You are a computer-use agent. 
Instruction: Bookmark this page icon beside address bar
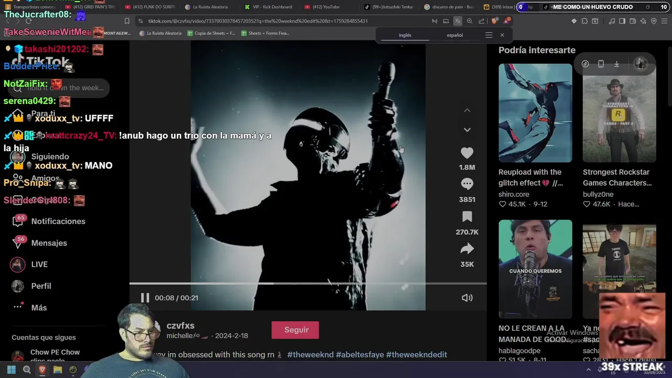coord(127,21)
